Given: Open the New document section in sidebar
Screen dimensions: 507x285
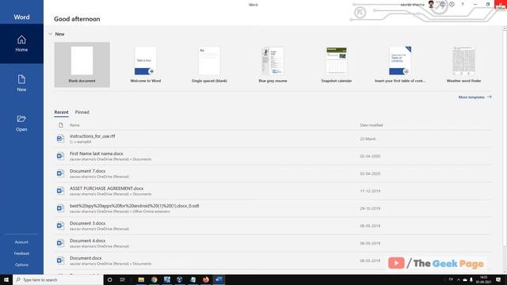Looking at the screenshot, I should [21, 83].
